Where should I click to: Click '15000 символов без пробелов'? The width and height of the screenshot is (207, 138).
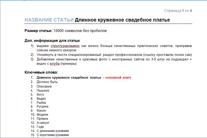[80, 31]
